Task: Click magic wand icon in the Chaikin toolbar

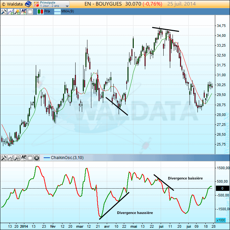Action: pyautogui.click(x=17, y=158)
